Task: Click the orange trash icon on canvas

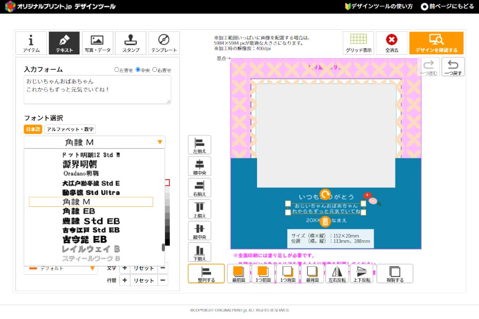Action: point(325,222)
